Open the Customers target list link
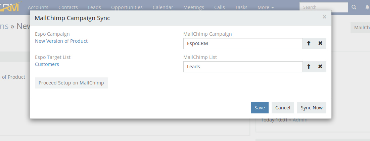This screenshot has height=141, width=370. pyautogui.click(x=47, y=64)
